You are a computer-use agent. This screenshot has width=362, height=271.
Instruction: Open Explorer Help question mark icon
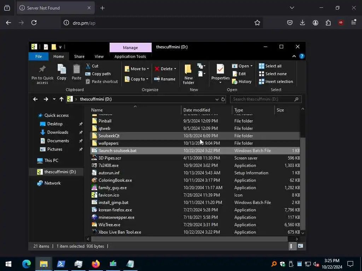tap(302, 56)
